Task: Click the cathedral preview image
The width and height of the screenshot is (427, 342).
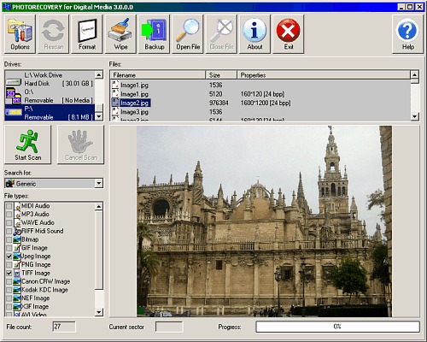Action: (x=264, y=221)
